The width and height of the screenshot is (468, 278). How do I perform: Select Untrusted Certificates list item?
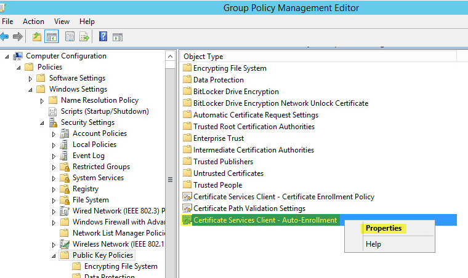(x=228, y=173)
